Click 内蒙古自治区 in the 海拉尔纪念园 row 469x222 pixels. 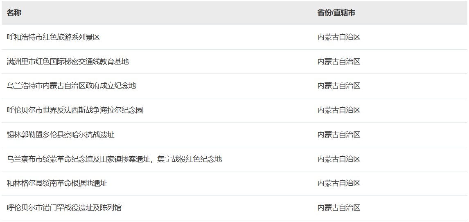(x=339, y=110)
